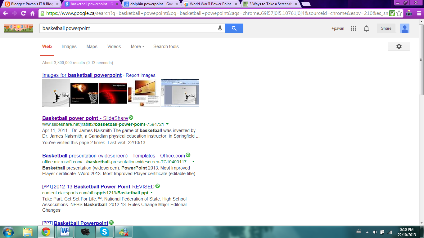
Task: Click the browser address bar URL
Action: 217,13
